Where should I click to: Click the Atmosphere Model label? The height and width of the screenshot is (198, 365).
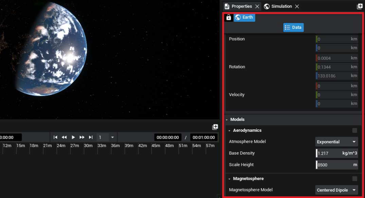tap(247, 142)
